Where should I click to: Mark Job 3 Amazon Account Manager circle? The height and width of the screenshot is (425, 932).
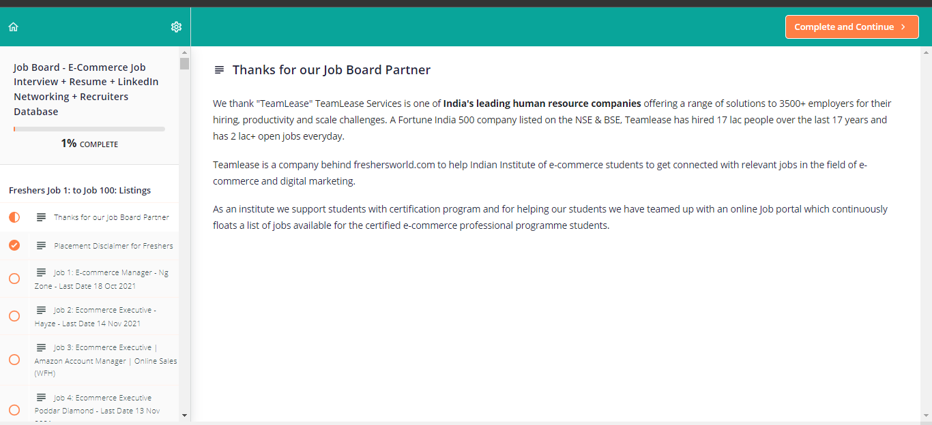coord(14,360)
